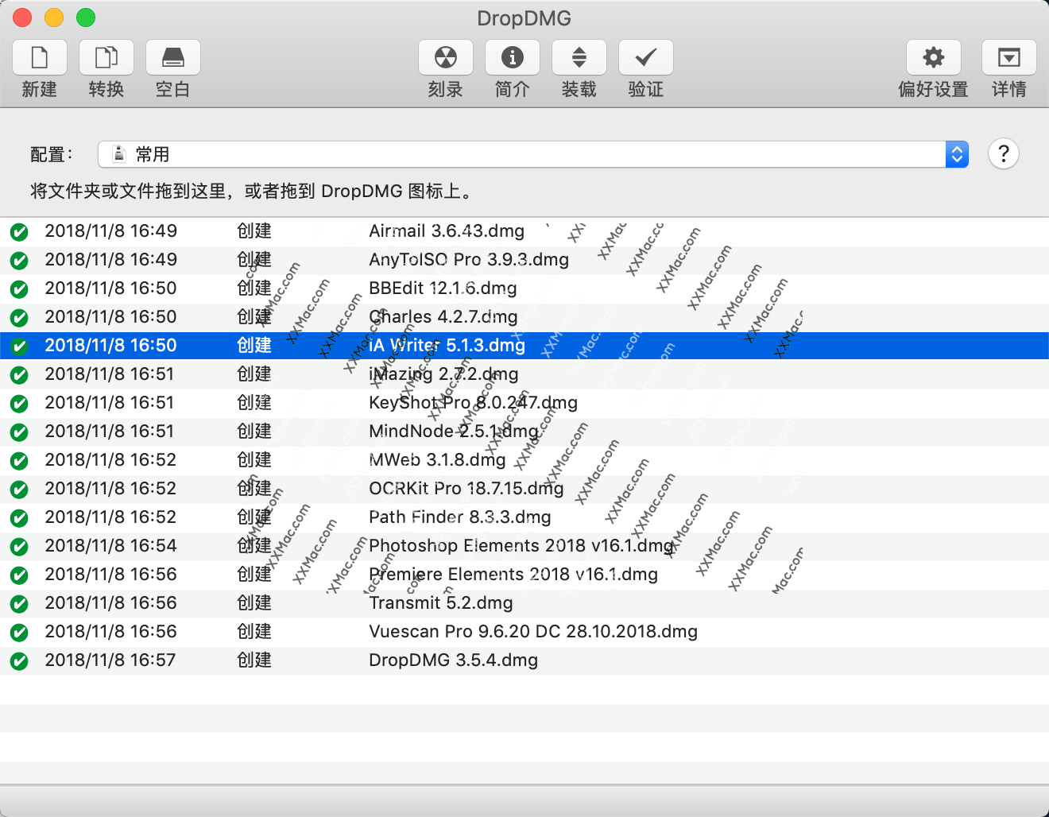1049x817 pixels.
Task: Click the green checkmark beside DropDMG 3.5.4.dmg
Action: click(x=18, y=660)
